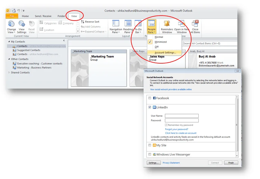Screen dimensions: 260x179
Task: Click the Connect button
Action: 215,163
